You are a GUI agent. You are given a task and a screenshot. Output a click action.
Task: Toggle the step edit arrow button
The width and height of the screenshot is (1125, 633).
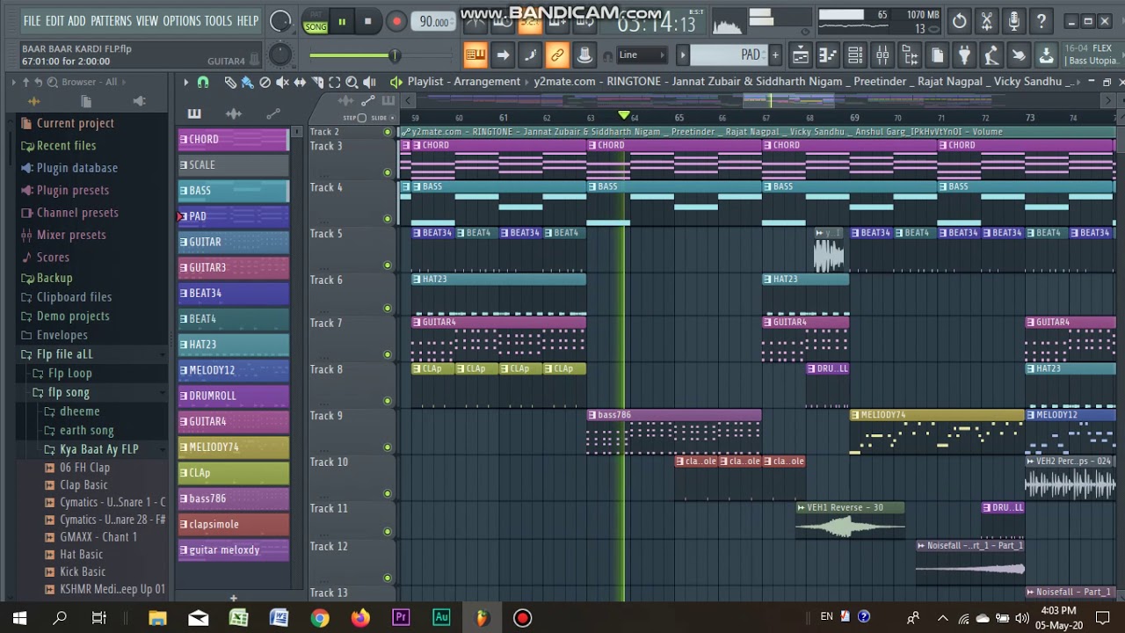(x=503, y=55)
